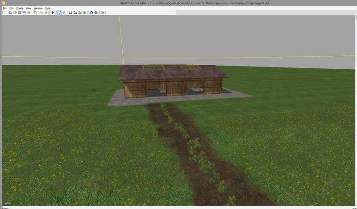Screen dimensions: 357x209
Task: Click the Undo arrow icon
Action: (42, 13)
